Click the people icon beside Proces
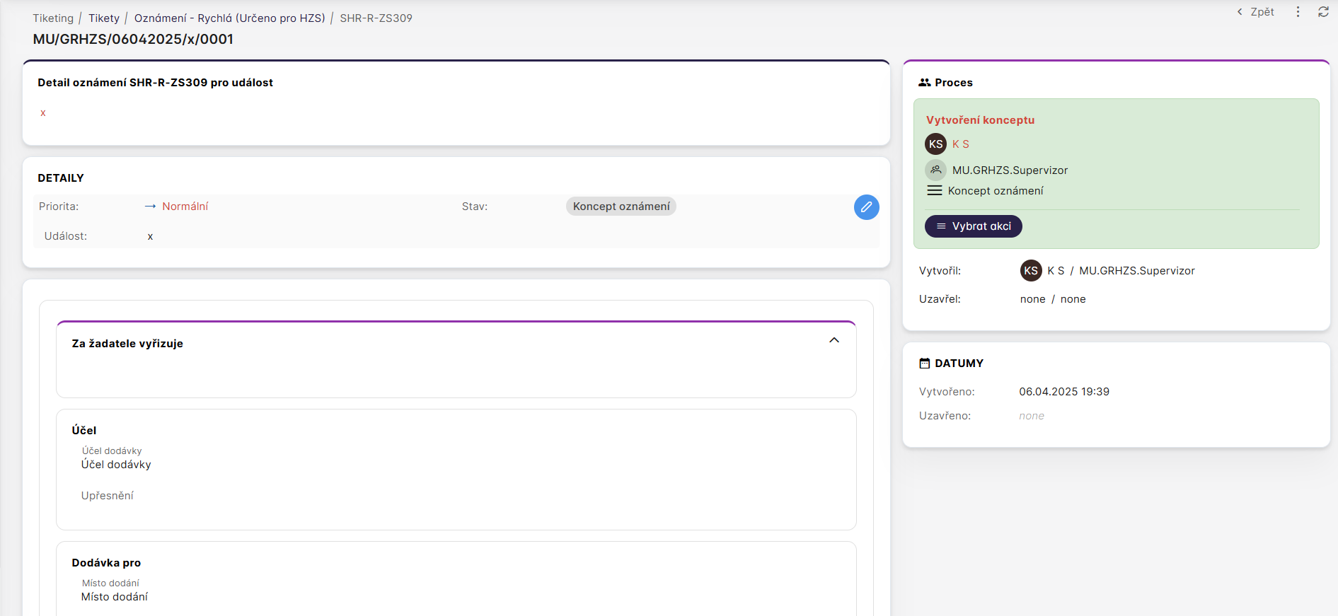1338x616 pixels. (x=924, y=83)
